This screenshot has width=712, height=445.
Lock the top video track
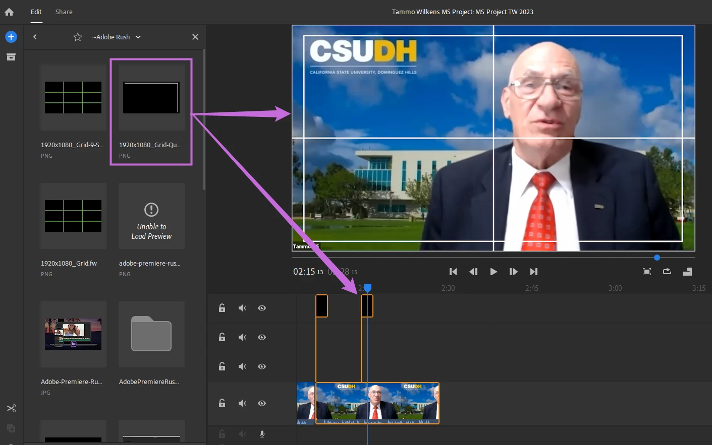222,308
